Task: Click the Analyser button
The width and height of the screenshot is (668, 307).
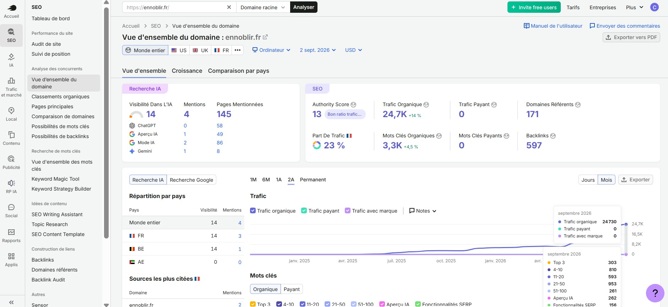Action: coord(304,7)
